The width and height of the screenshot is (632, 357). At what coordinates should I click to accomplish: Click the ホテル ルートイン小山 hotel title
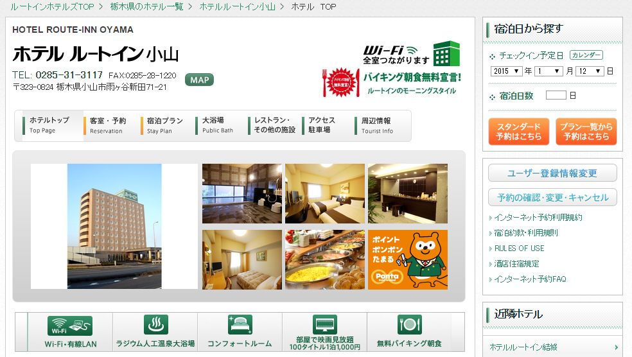(x=96, y=54)
